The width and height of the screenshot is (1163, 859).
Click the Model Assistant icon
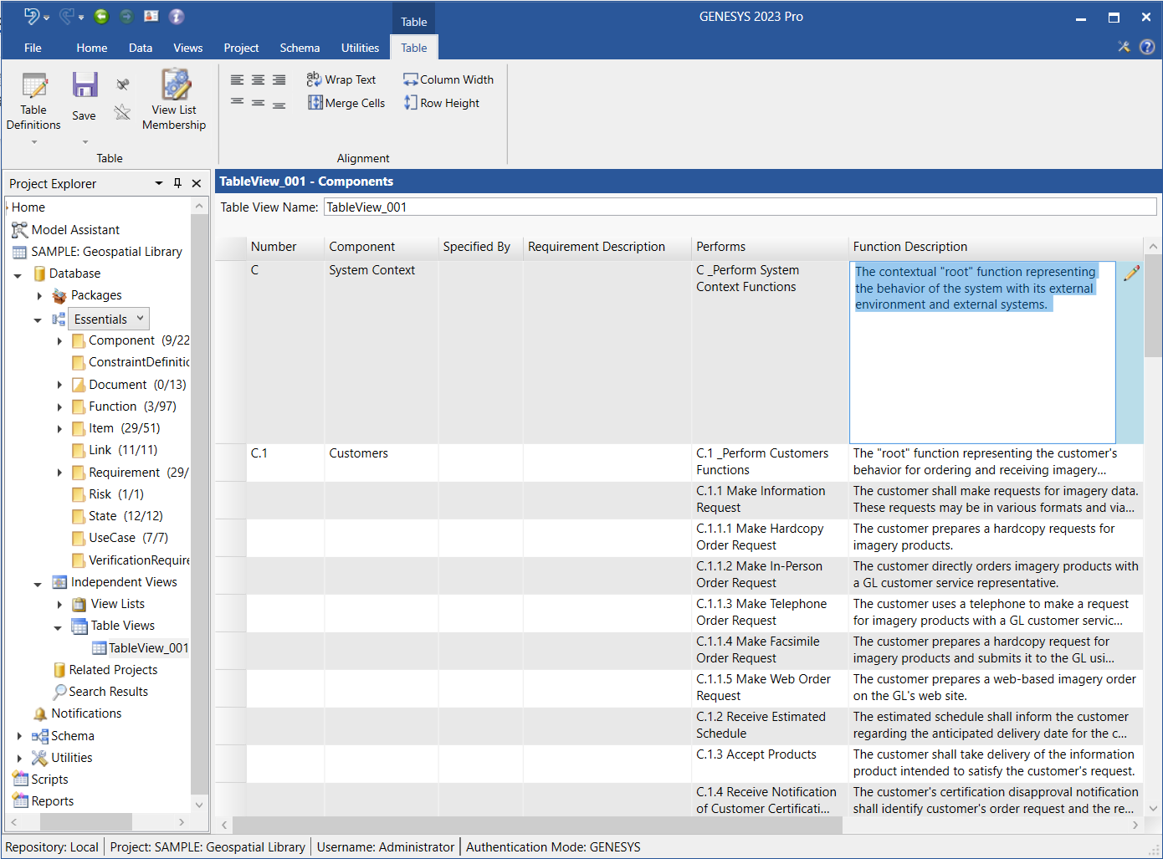(x=20, y=229)
